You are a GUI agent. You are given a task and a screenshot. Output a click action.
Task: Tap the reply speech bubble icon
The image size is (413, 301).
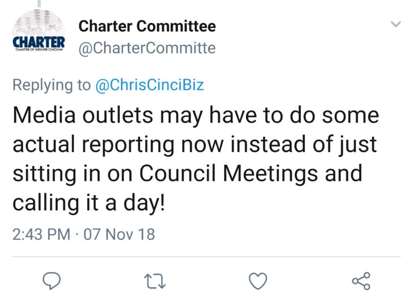pos(52,281)
